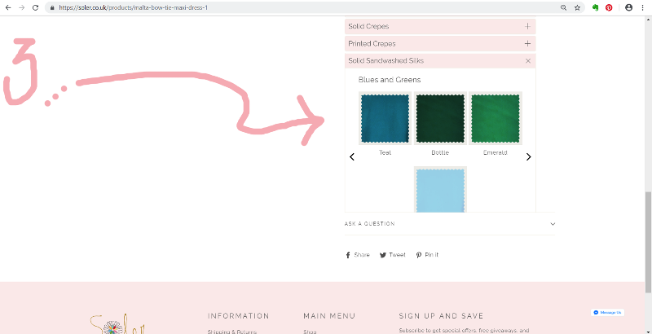Reload the current page

pos(36,7)
